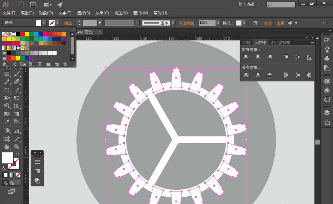333x204 pixels.
Task: Select the Zoom magnifier tool
Action: coord(17,147)
